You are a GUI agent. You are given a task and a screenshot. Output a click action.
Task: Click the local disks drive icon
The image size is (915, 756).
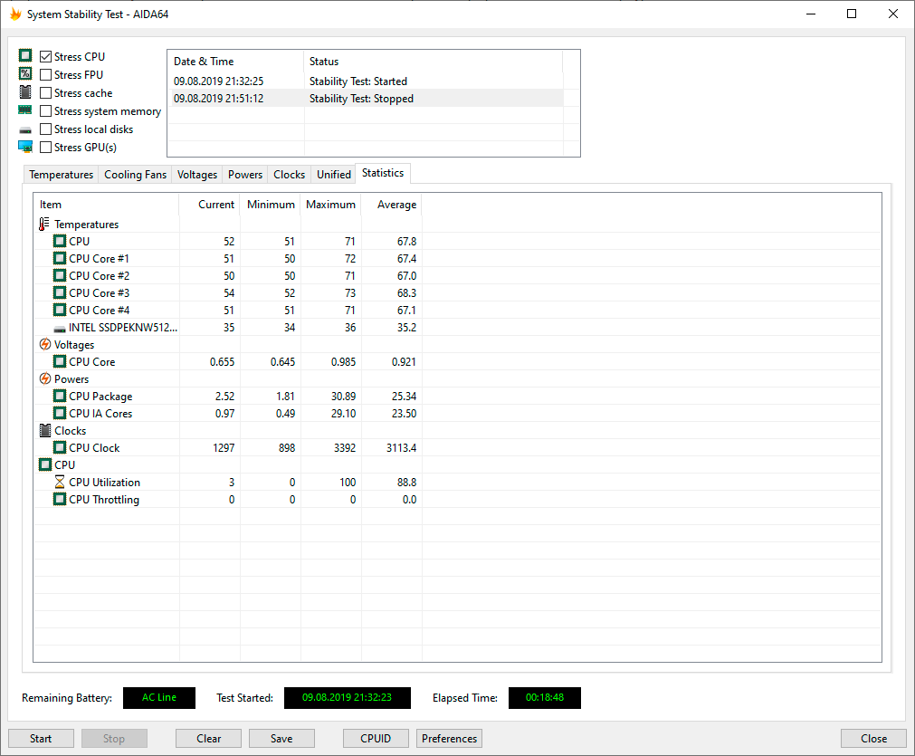tap(25, 129)
